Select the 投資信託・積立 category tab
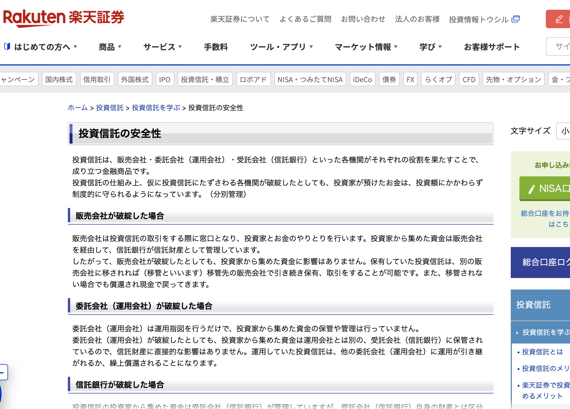The width and height of the screenshot is (570, 409). 205,79
